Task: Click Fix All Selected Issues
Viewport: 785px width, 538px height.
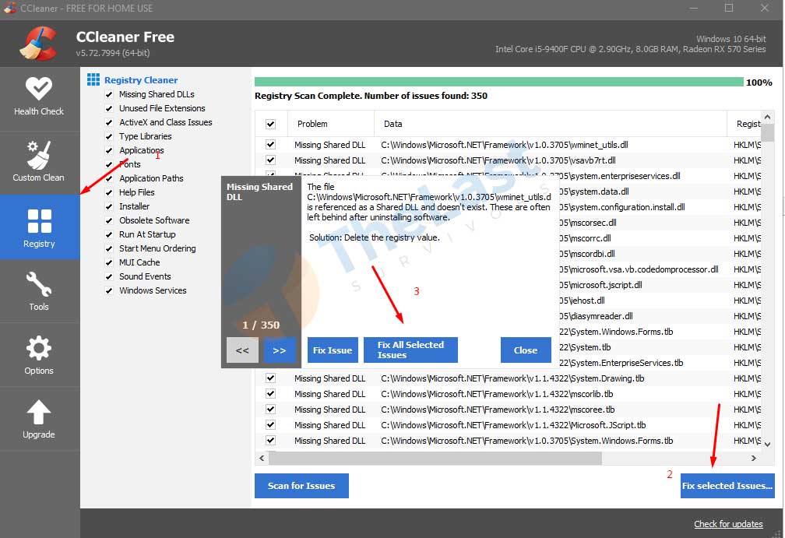Action: click(410, 350)
